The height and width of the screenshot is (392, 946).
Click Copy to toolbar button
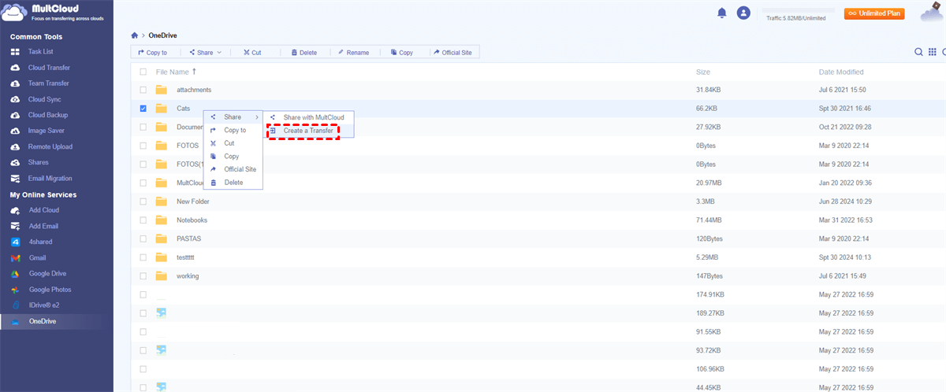coord(152,53)
